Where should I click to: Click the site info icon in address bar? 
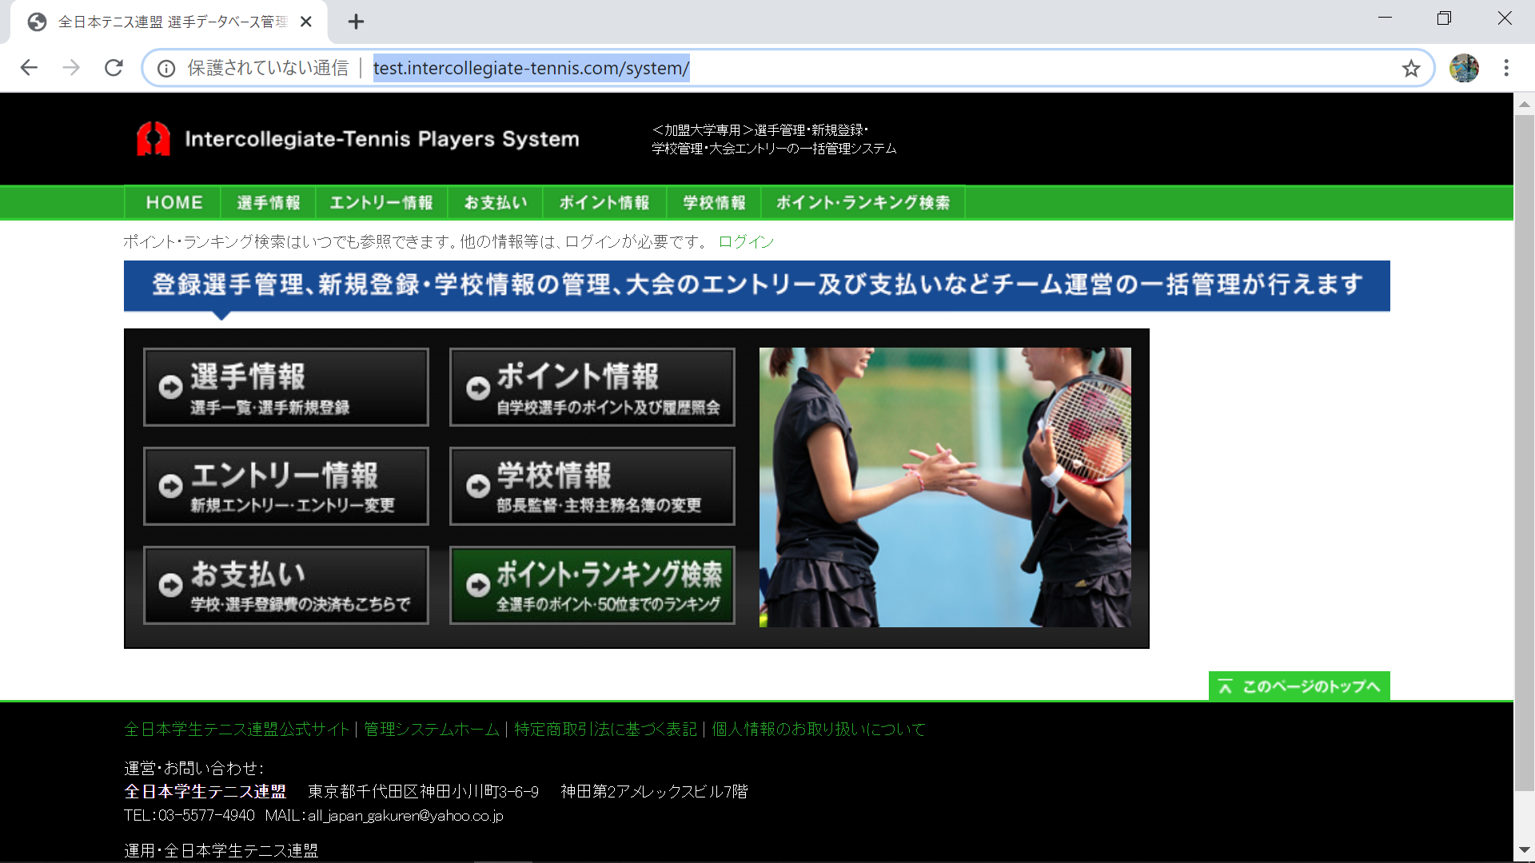pyautogui.click(x=166, y=69)
